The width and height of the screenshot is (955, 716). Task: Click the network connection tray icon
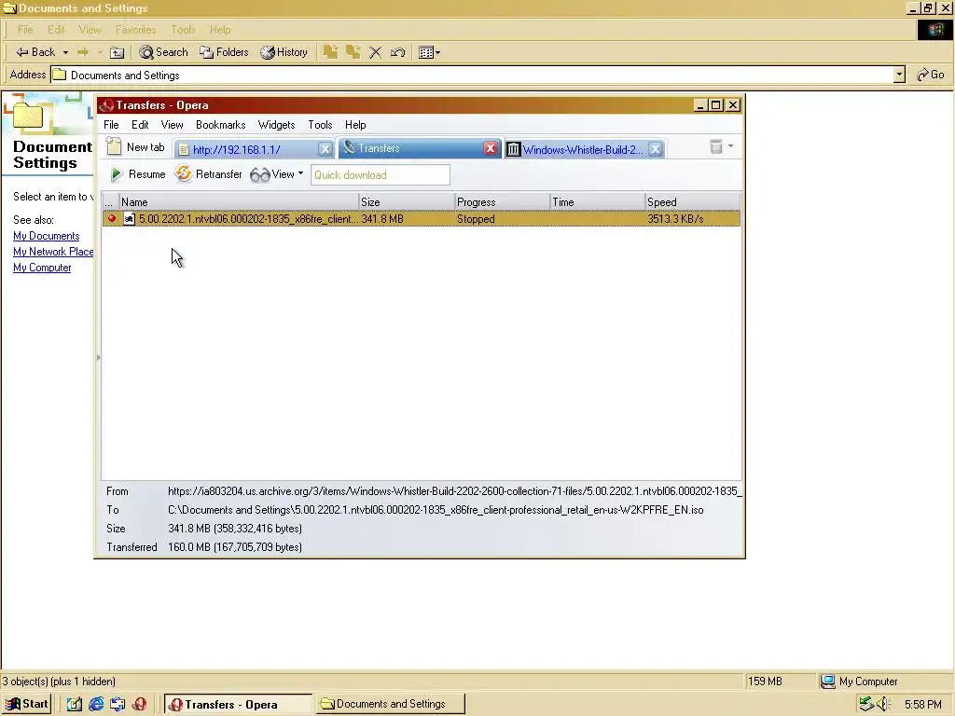[x=866, y=705]
